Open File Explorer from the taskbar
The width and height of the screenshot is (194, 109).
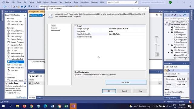18,106
